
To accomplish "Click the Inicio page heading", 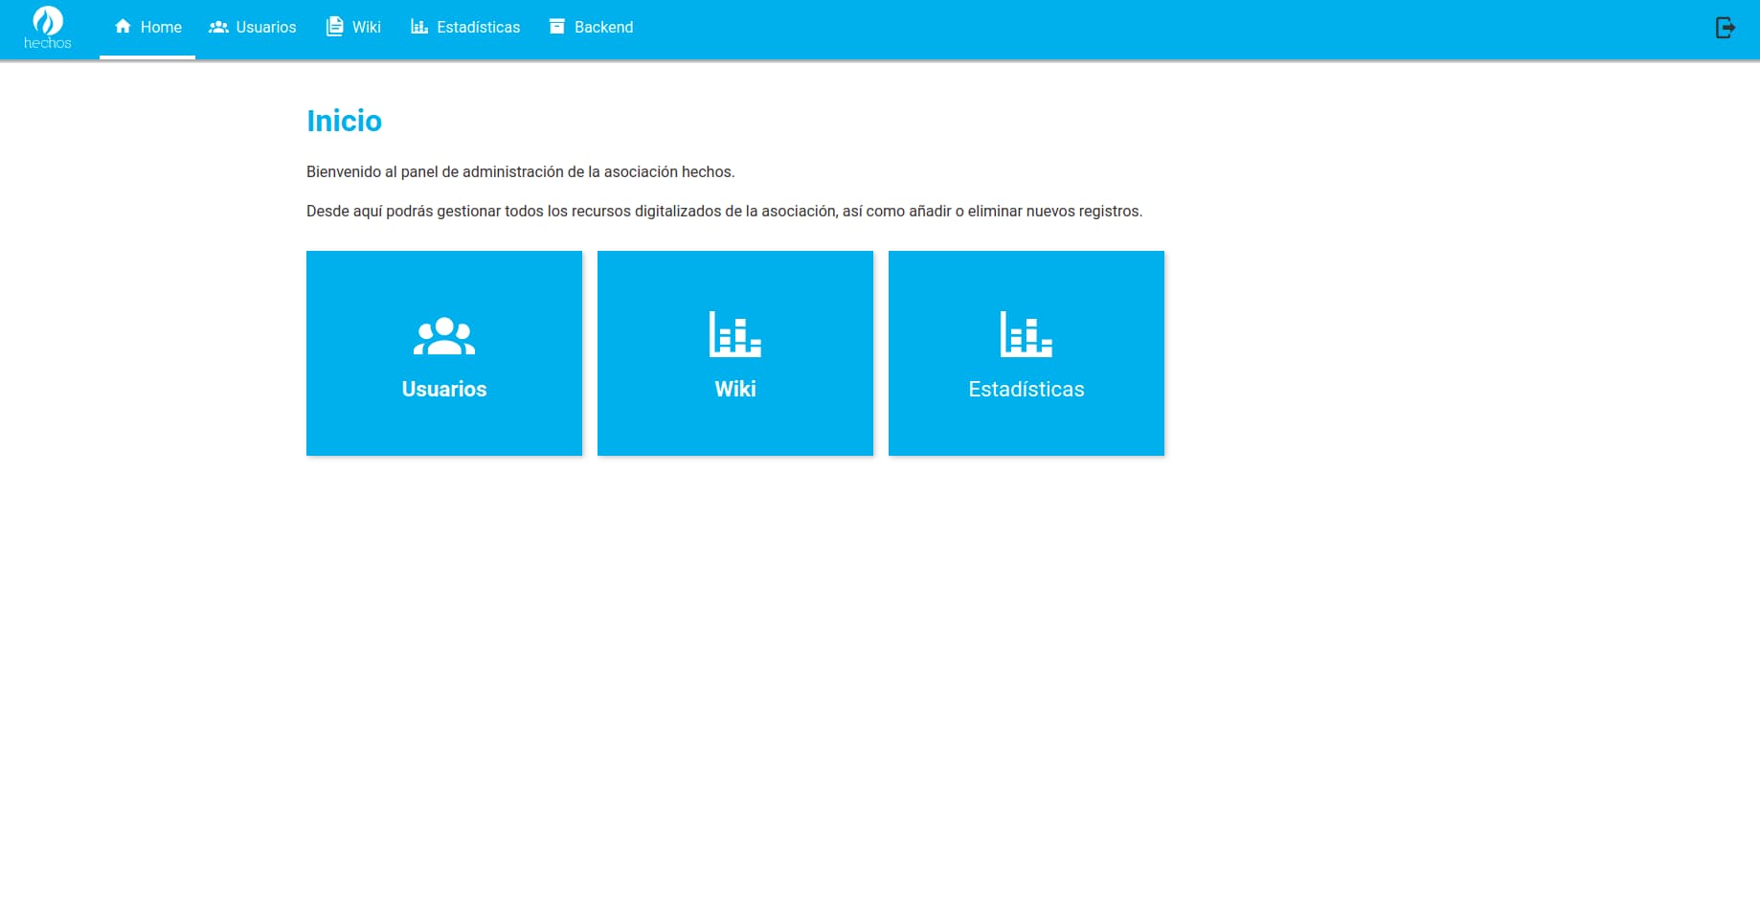I will [x=344, y=121].
